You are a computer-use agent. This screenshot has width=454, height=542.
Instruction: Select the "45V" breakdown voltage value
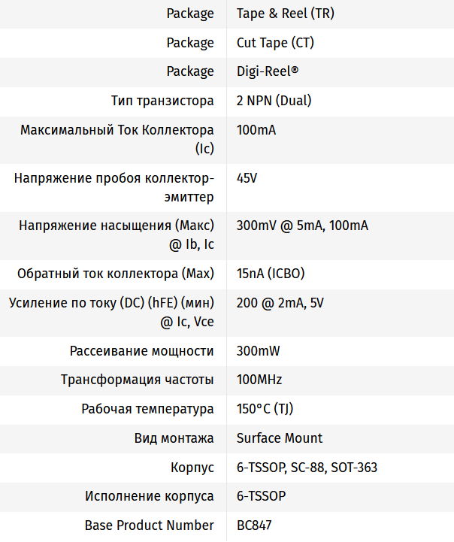(247, 178)
